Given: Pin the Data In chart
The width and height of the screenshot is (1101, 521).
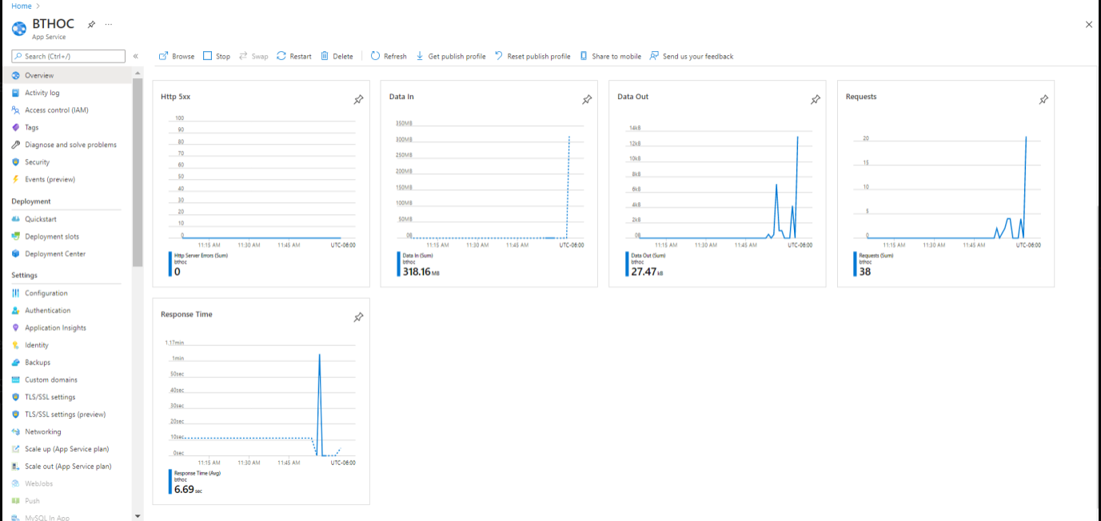Looking at the screenshot, I should 587,100.
